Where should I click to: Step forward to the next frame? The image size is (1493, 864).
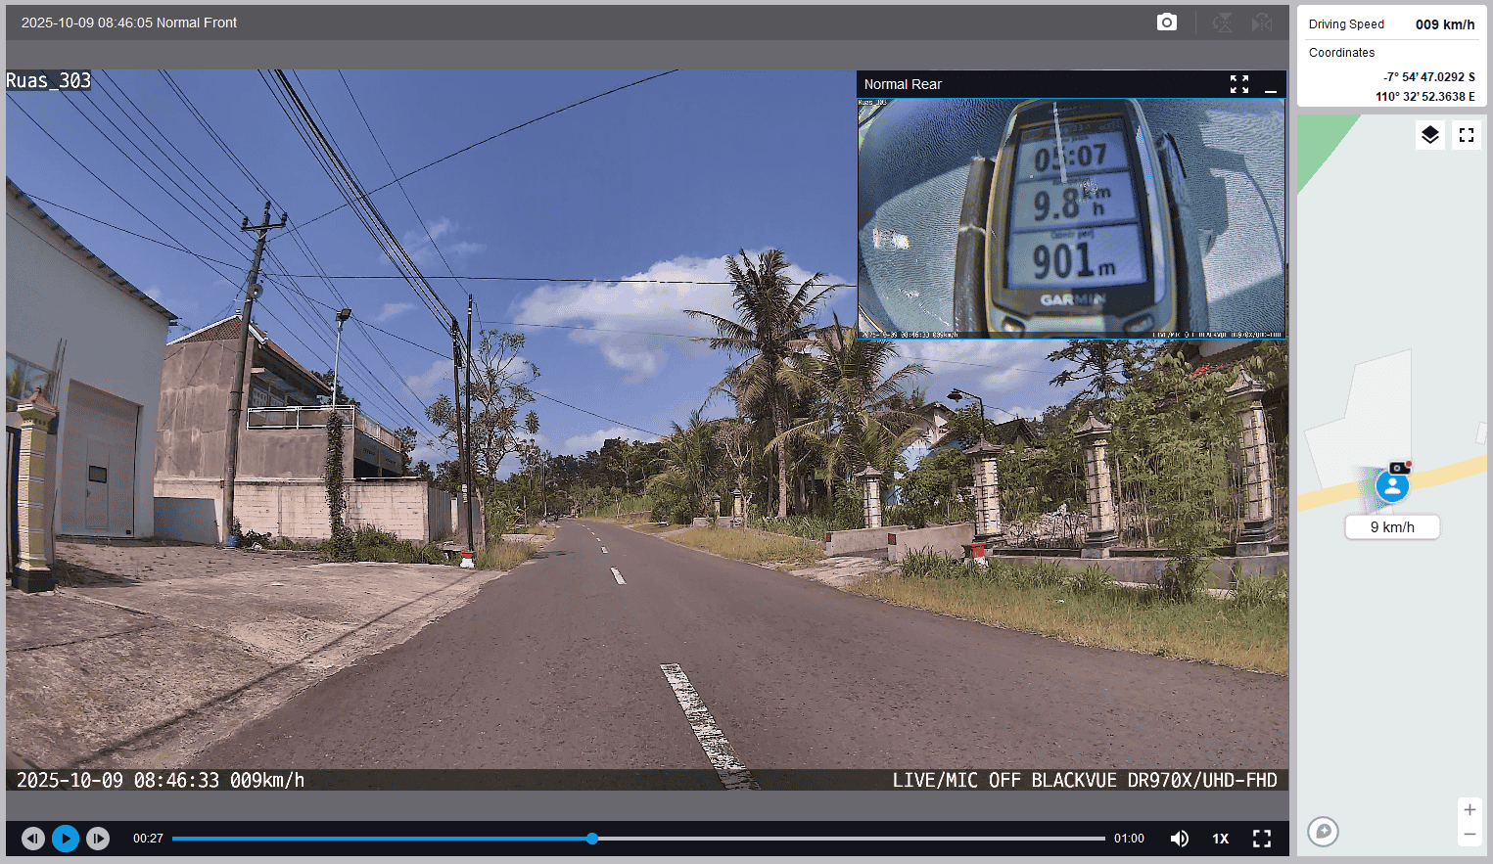pyautogui.click(x=98, y=839)
